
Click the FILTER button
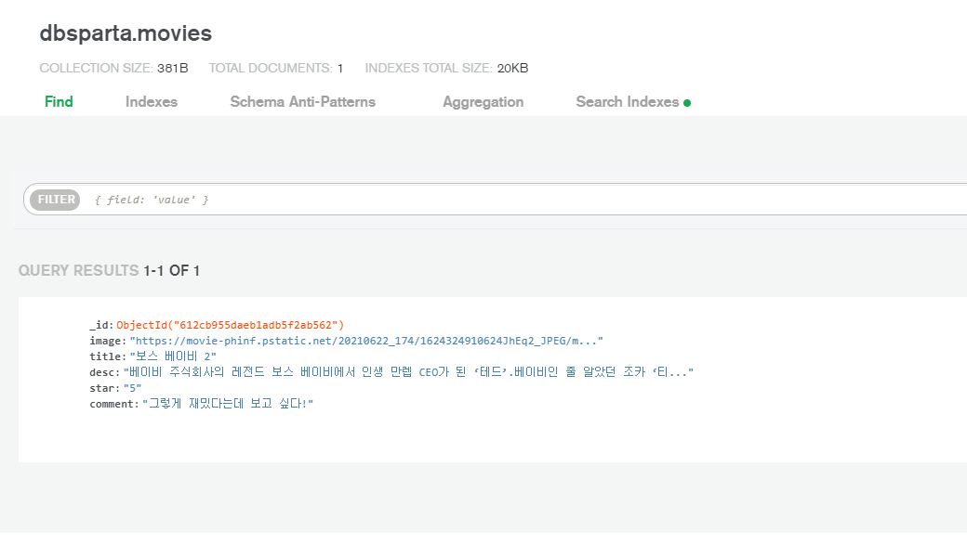point(56,200)
